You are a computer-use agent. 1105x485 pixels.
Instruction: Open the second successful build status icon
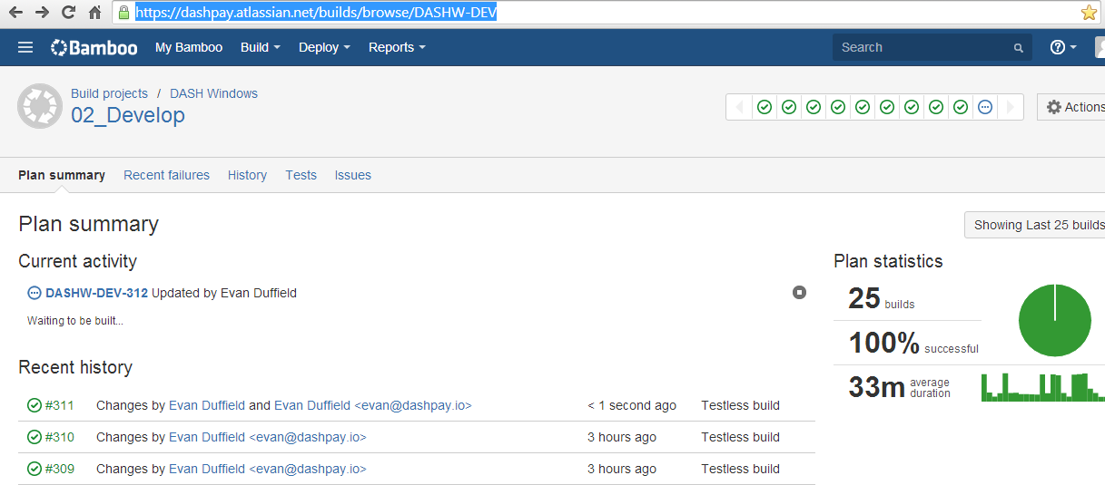tap(789, 107)
